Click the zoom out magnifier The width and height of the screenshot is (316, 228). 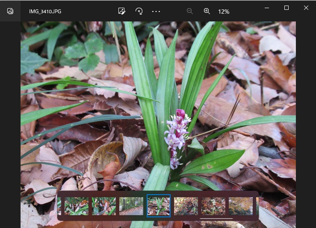point(190,11)
